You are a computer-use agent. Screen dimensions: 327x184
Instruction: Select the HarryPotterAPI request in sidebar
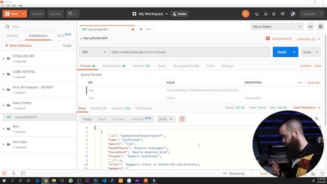38,117
